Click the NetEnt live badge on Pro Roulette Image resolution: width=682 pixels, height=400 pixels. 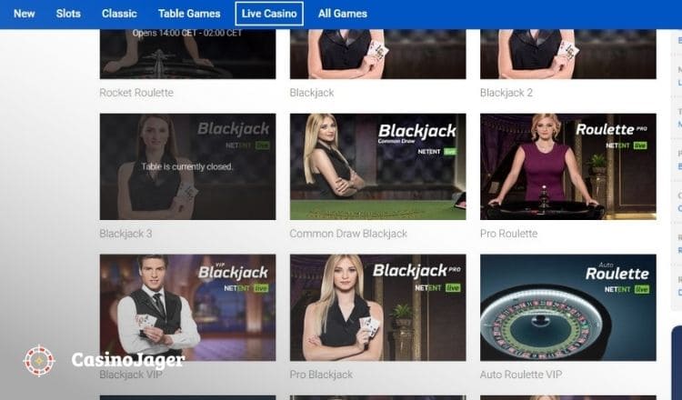click(627, 145)
